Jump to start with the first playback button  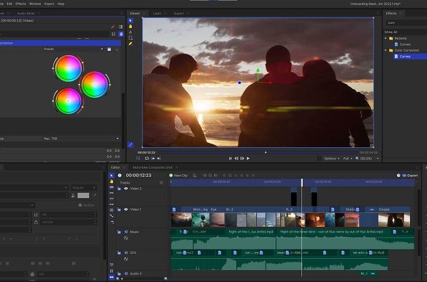tap(230, 159)
